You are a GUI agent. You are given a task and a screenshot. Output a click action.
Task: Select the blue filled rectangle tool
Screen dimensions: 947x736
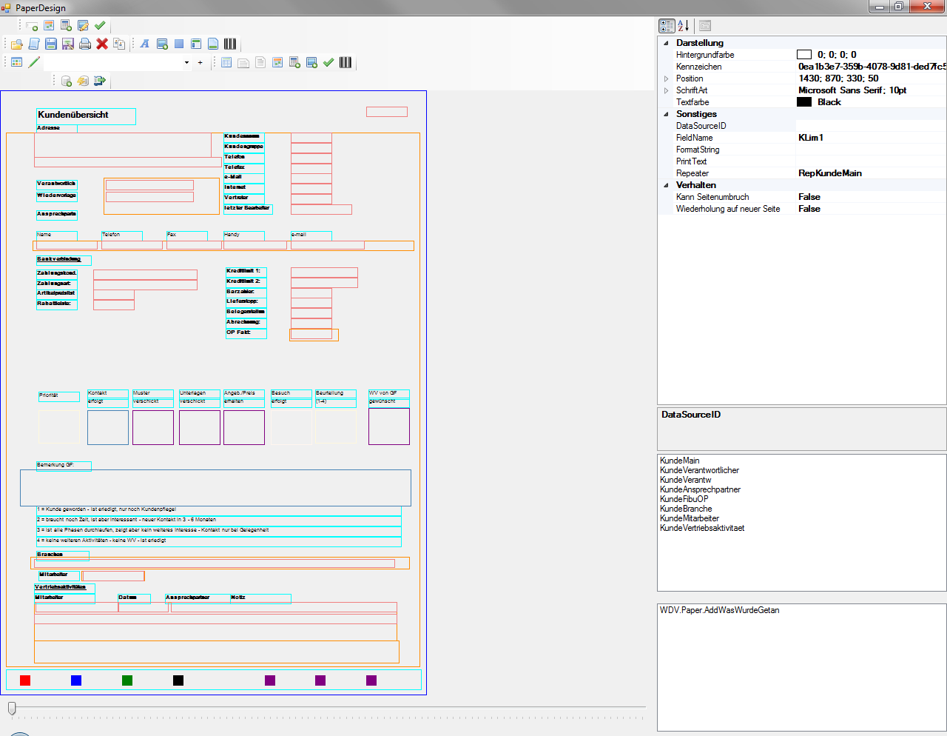coord(179,44)
